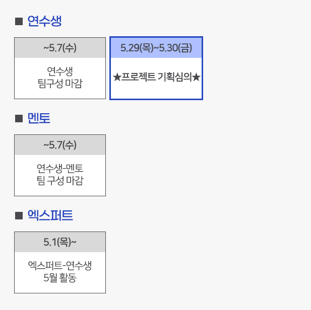Click the right star after 프로젝트 기획심의
This screenshot has height=310, width=311.
coord(196,77)
